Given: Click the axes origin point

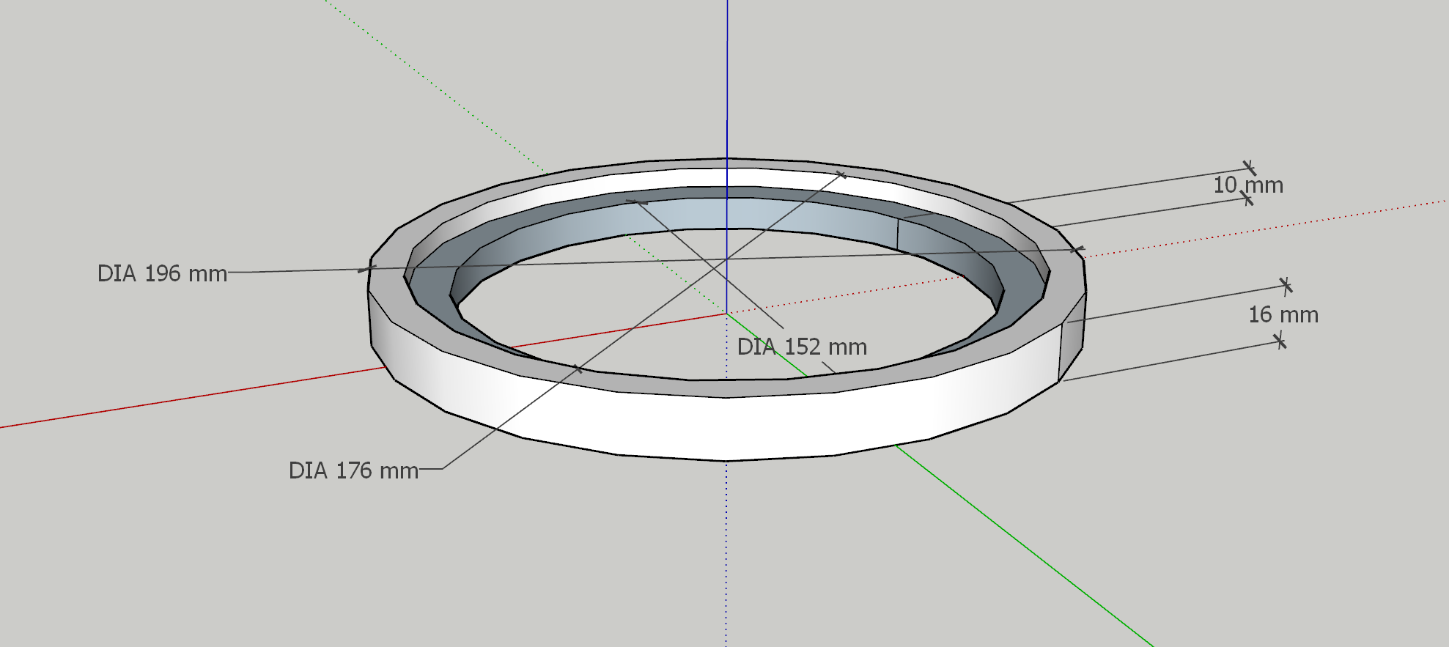Looking at the screenshot, I should tap(727, 314).
